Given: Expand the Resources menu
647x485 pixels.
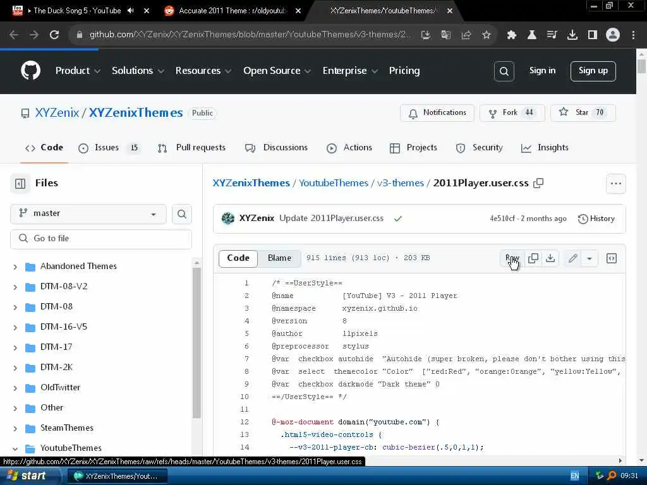Looking at the screenshot, I should coord(203,71).
